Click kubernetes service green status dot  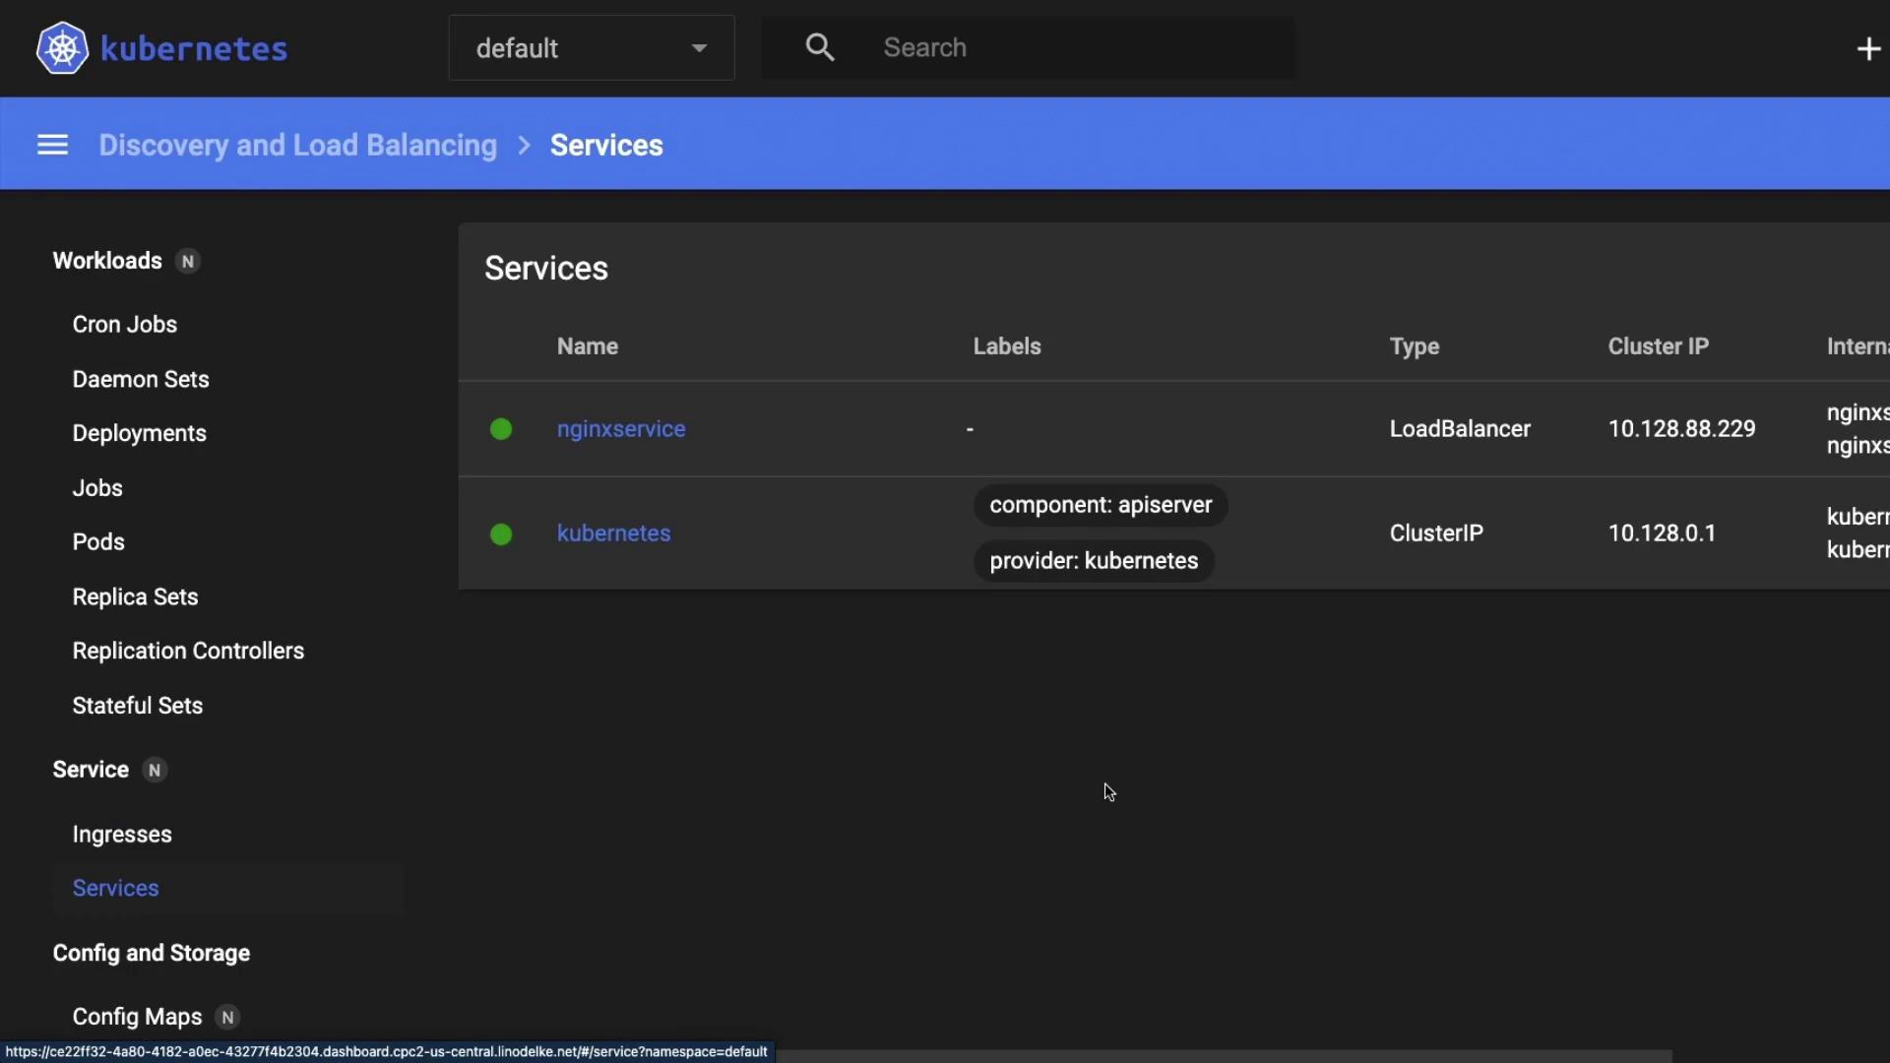tap(501, 533)
